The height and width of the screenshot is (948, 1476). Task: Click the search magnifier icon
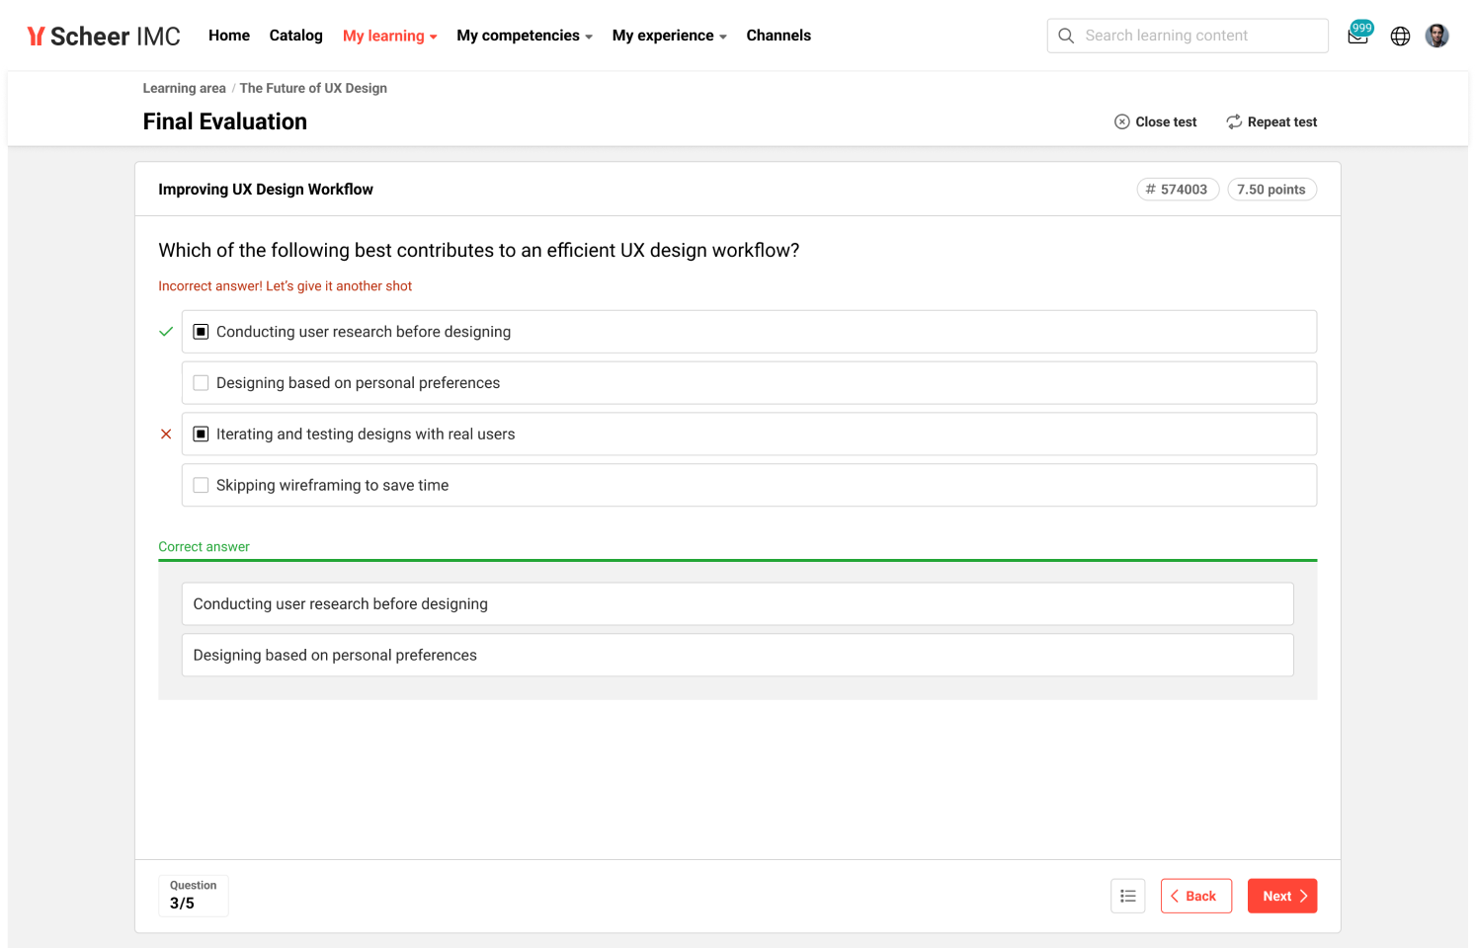(1066, 36)
